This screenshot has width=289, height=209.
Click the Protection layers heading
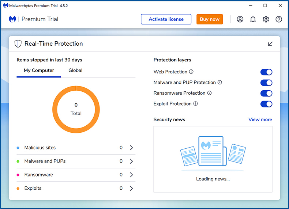pos(172,60)
